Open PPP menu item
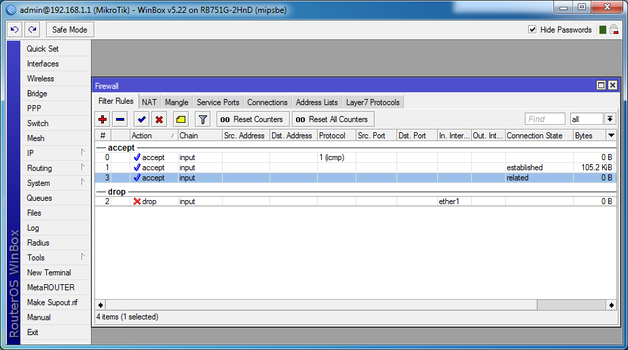This screenshot has height=350, width=628. point(34,109)
